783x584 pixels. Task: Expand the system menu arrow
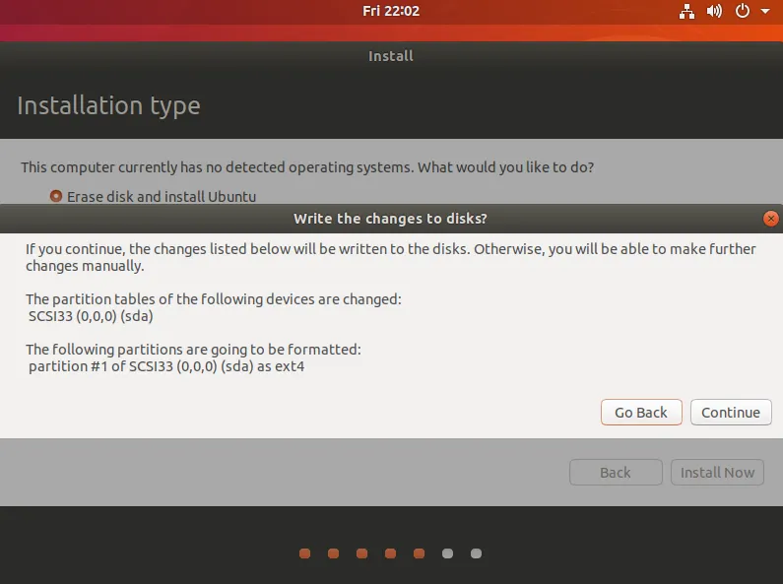tap(765, 11)
